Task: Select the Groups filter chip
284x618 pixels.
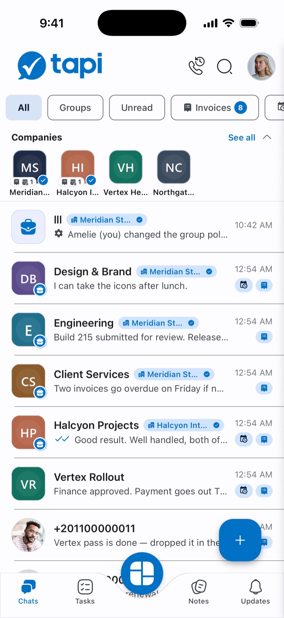Action: click(x=75, y=108)
